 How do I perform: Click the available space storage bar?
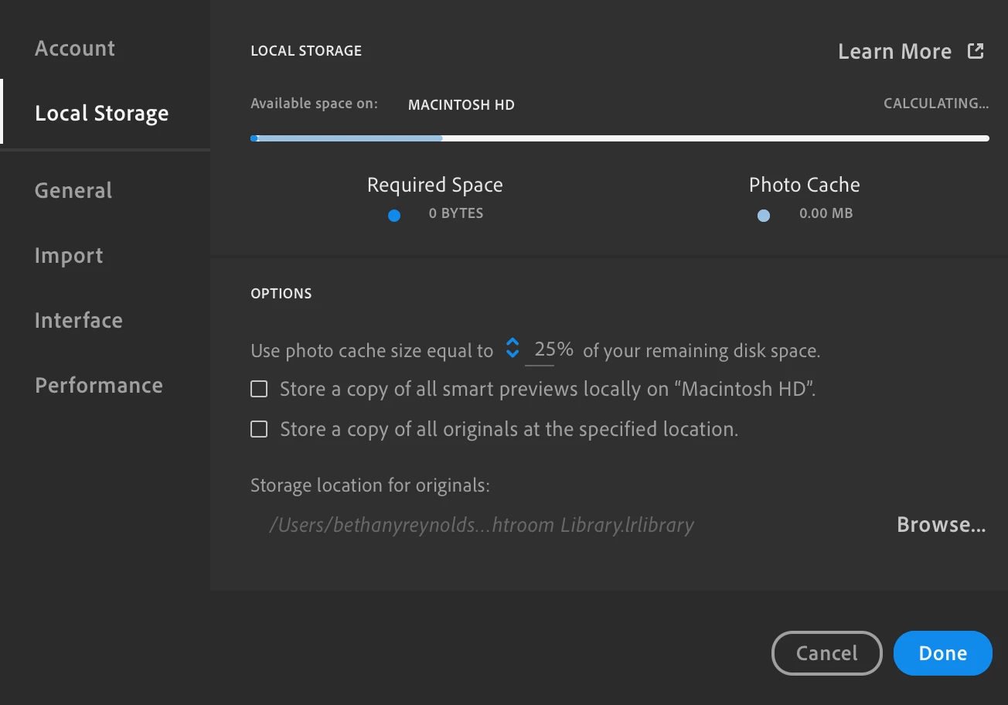(x=618, y=138)
